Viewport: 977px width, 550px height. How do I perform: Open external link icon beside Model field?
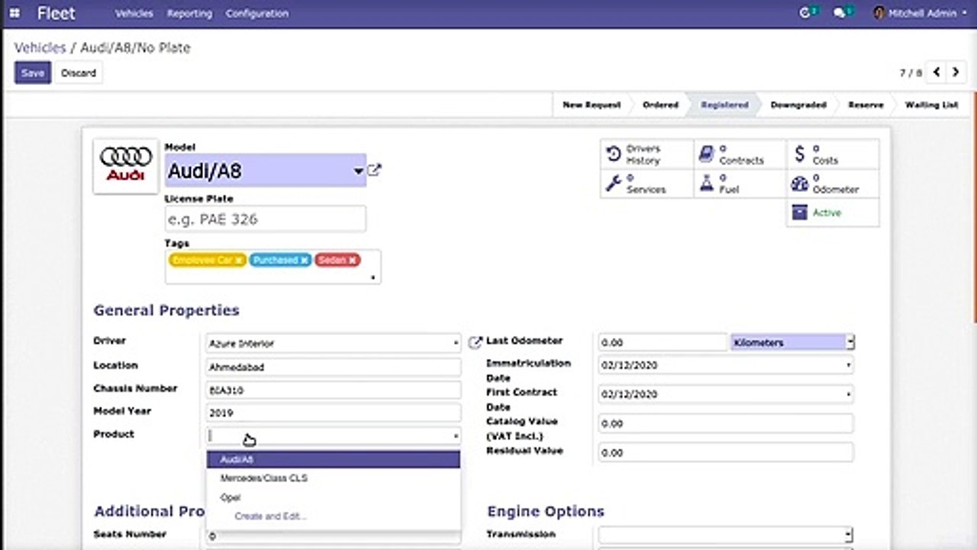tap(374, 170)
